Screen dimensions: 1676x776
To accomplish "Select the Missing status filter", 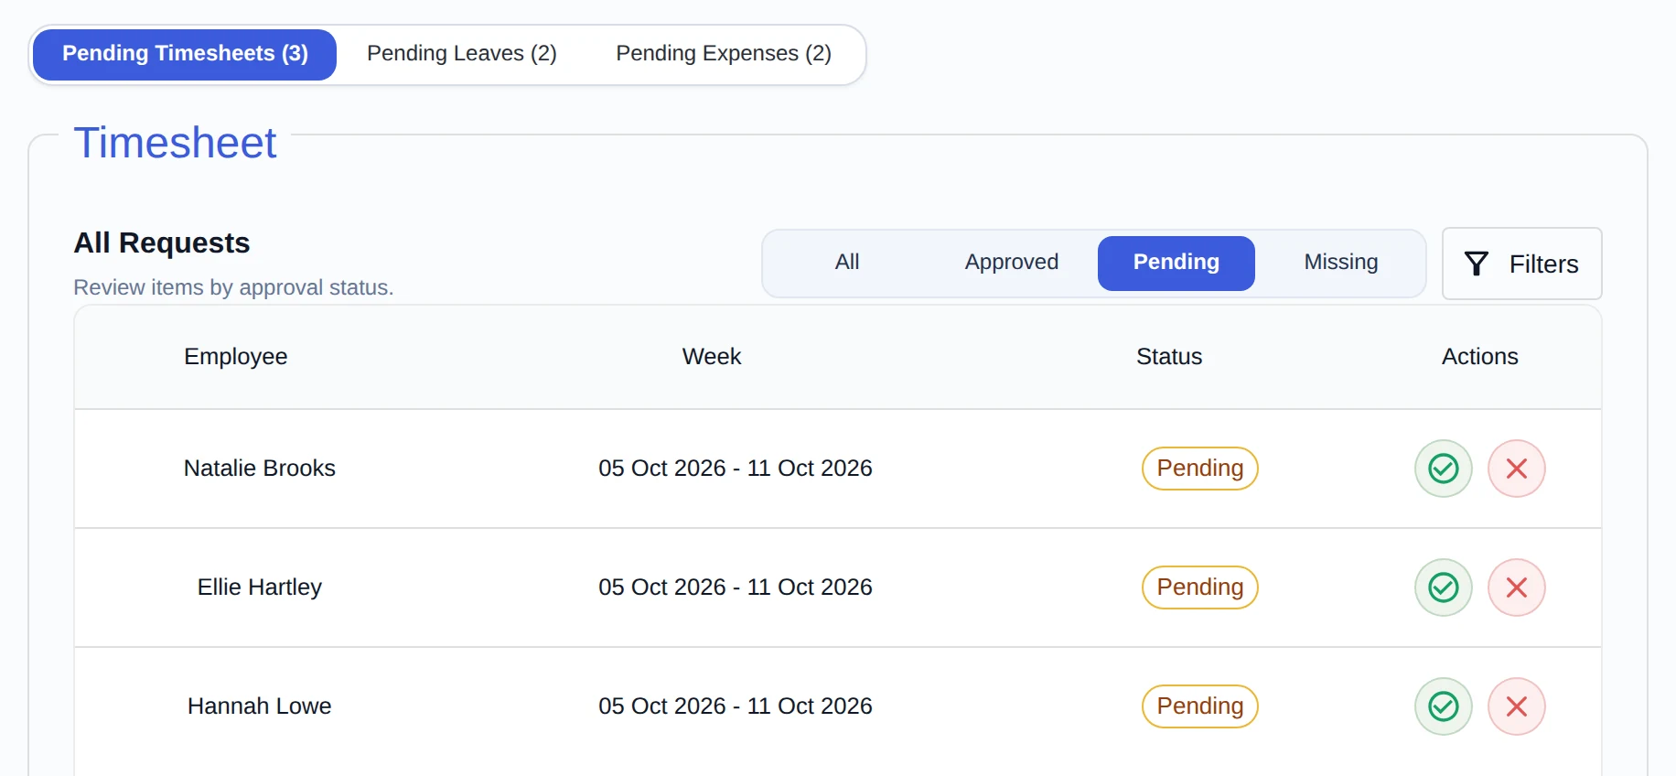I will coord(1341,263).
